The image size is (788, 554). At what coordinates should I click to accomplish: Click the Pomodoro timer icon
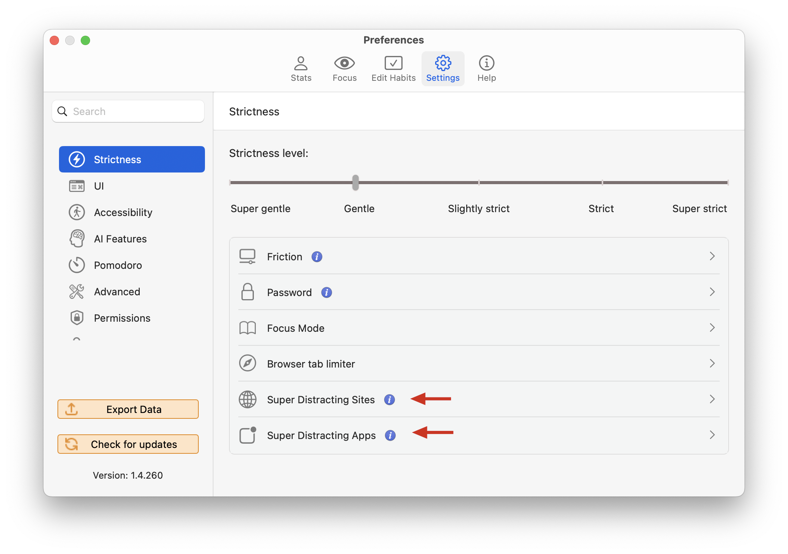pos(77,265)
